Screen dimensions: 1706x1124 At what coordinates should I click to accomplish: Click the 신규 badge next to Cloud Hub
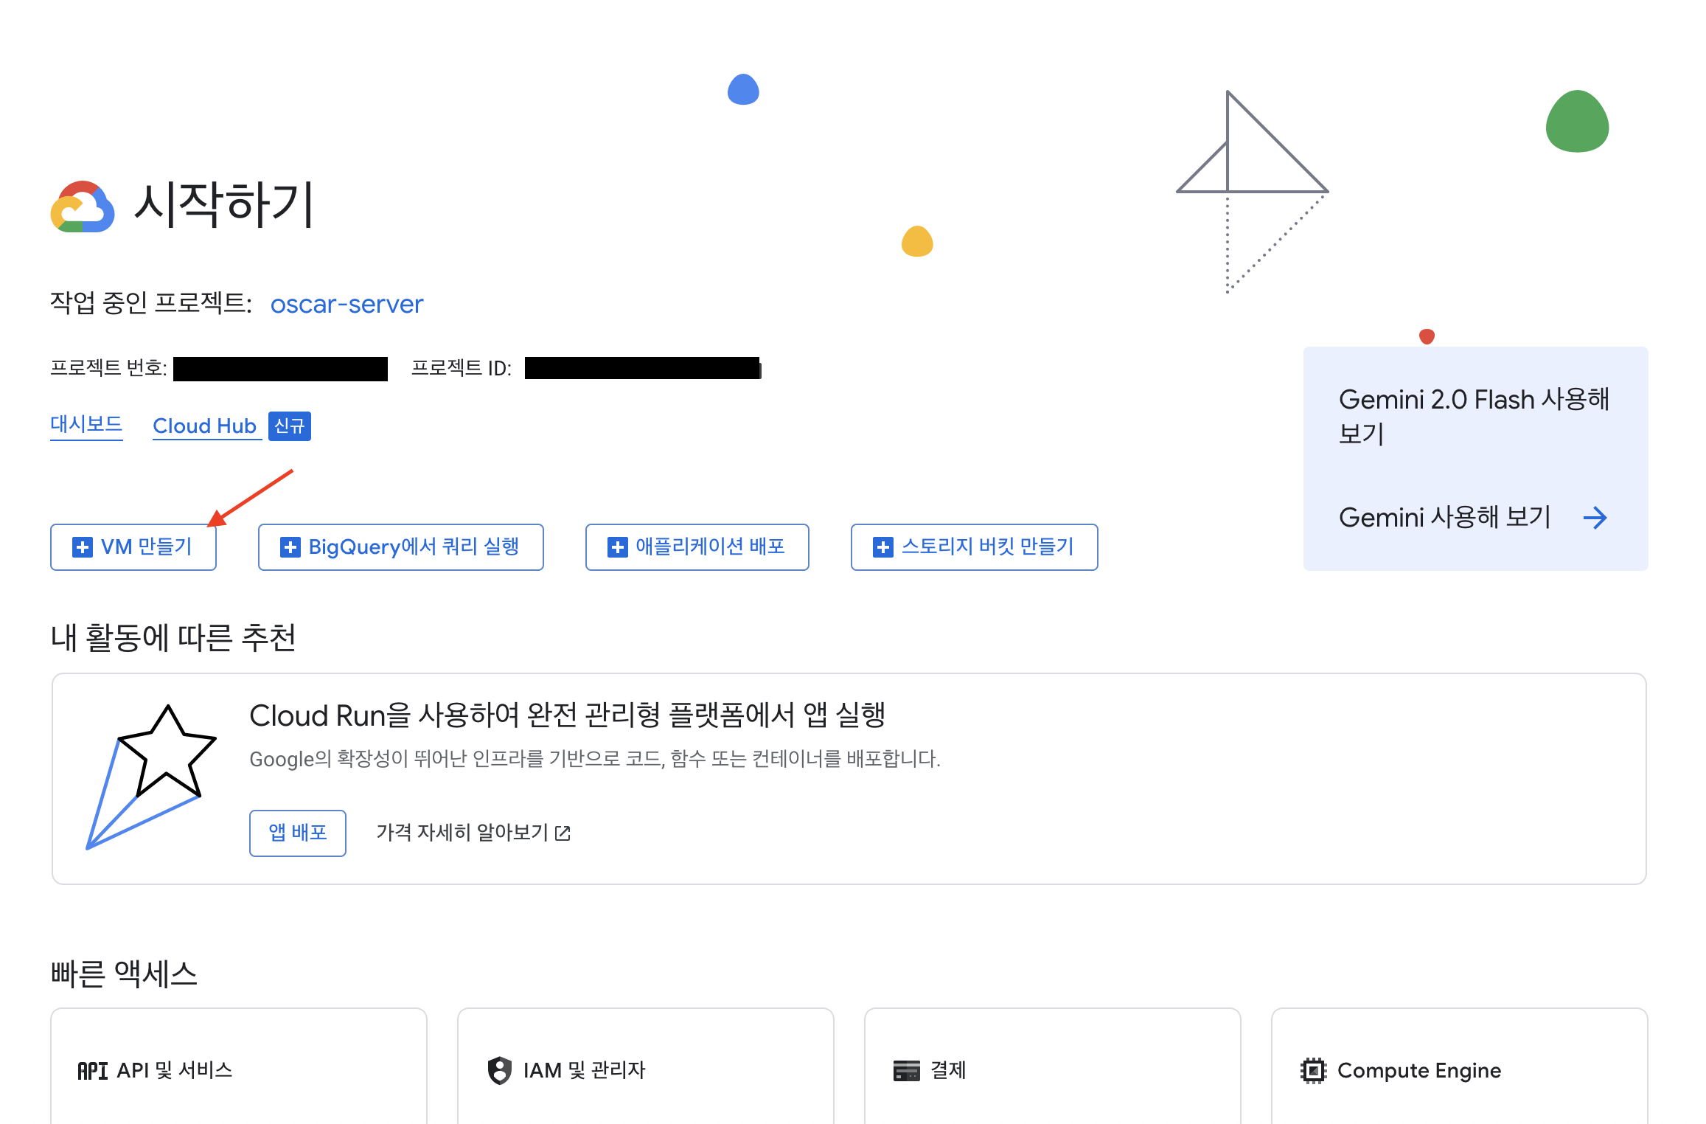289,426
